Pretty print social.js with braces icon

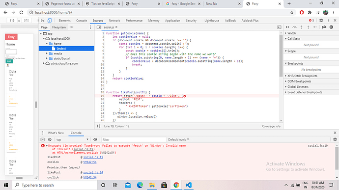point(99,126)
